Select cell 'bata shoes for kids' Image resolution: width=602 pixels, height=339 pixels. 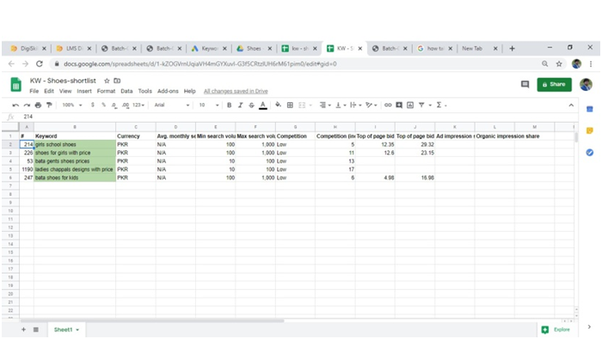(75, 178)
